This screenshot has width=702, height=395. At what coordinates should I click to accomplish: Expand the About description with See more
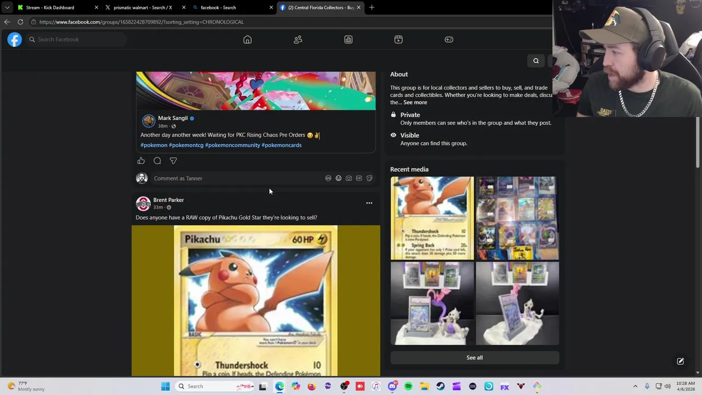click(415, 103)
